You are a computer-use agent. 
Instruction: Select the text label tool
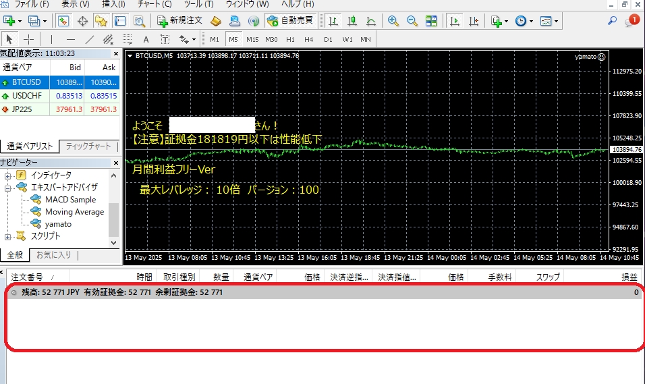(146, 39)
